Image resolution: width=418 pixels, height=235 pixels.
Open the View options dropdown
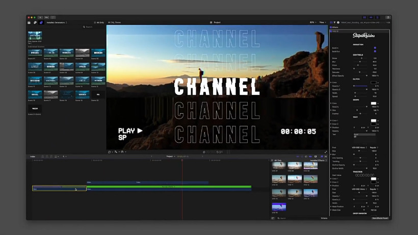click(x=323, y=22)
